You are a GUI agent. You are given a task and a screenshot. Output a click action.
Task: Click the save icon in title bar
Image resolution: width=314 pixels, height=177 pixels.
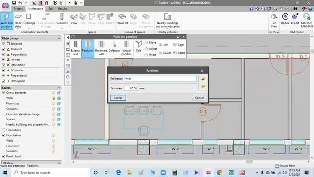click(14, 3)
